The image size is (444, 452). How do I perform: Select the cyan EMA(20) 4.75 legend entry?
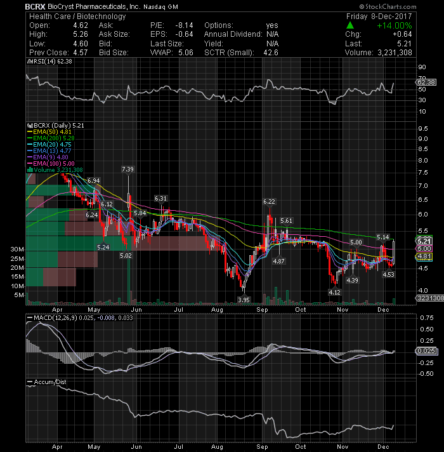pos(49,145)
